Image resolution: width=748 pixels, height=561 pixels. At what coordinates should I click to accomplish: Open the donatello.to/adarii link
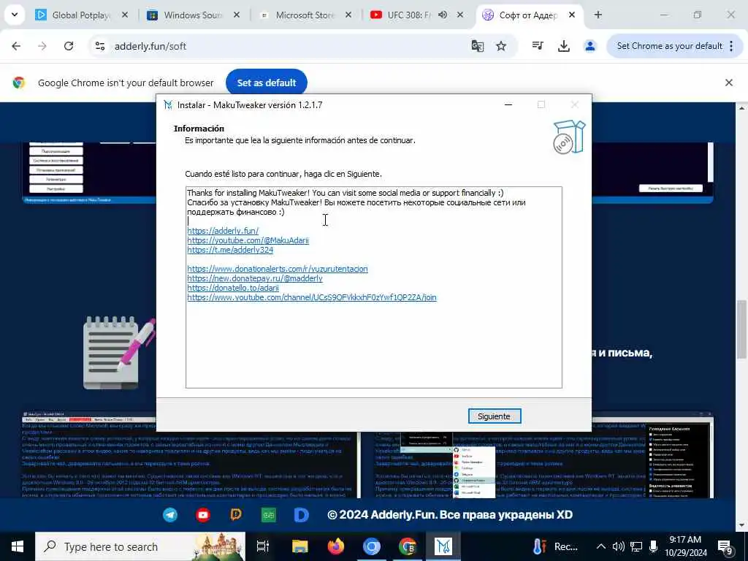(x=233, y=288)
